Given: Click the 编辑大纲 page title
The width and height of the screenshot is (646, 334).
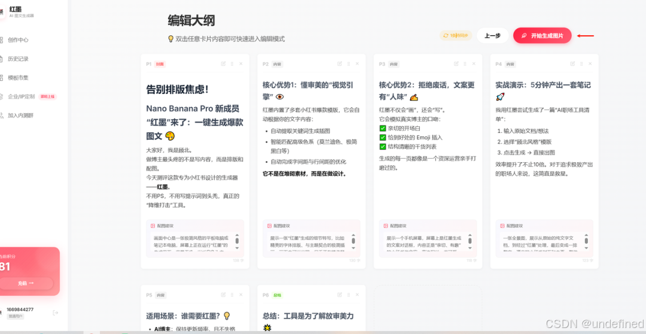Looking at the screenshot, I should [x=191, y=20].
